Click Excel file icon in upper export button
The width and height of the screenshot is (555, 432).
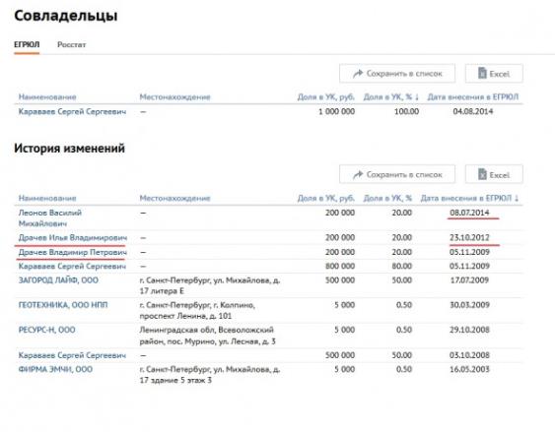click(x=482, y=73)
